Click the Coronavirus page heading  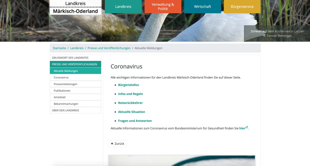click(x=127, y=66)
